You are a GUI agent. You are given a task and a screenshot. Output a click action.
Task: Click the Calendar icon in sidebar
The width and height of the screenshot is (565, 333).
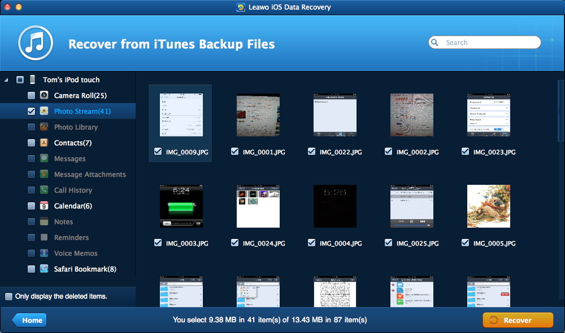tap(44, 206)
